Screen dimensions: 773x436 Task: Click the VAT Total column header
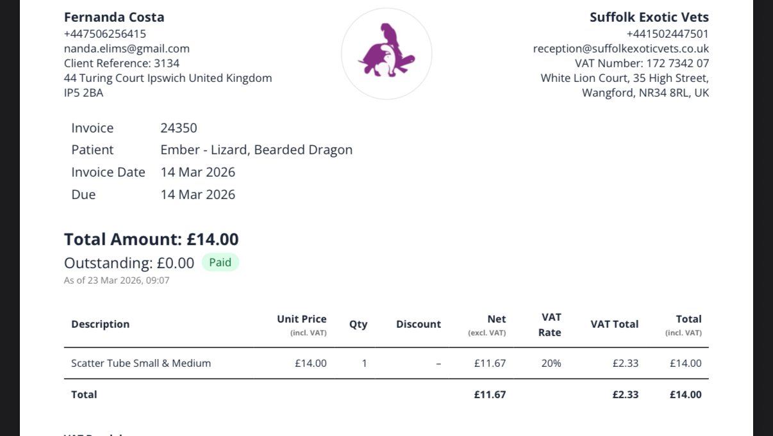coord(614,325)
